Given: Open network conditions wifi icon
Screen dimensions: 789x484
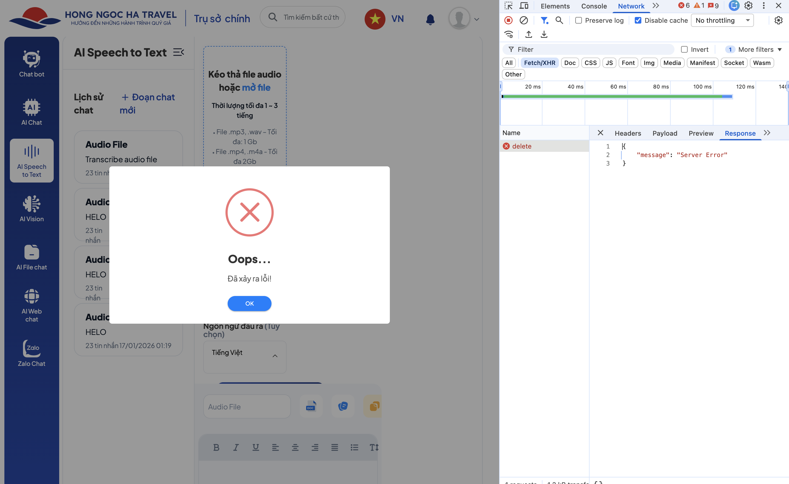Looking at the screenshot, I should tap(508, 34).
